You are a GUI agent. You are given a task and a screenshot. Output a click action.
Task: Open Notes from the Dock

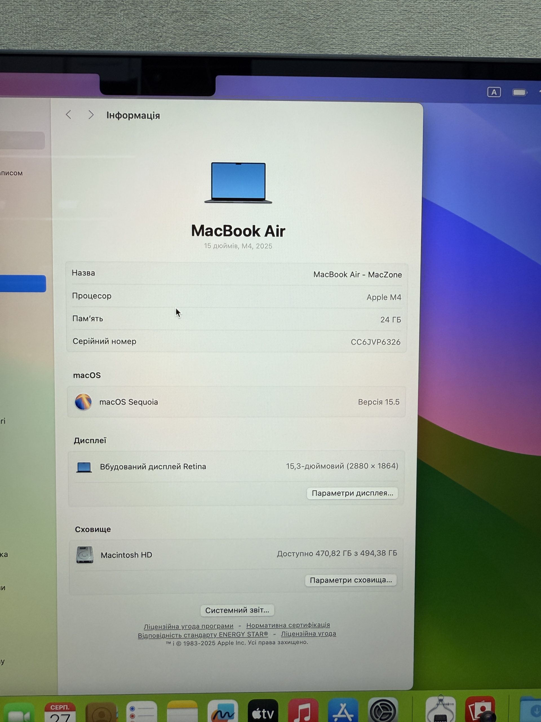tap(182, 711)
